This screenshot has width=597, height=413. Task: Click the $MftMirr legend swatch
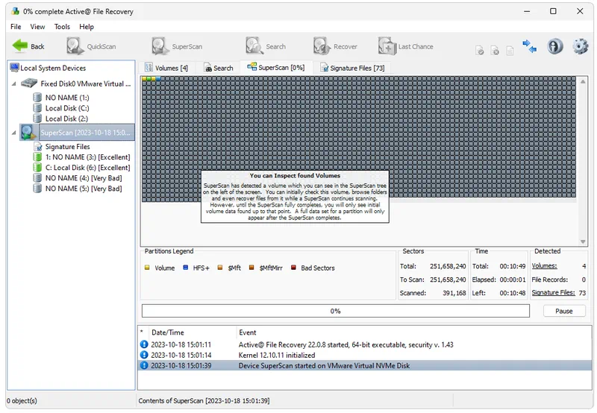[251, 268]
